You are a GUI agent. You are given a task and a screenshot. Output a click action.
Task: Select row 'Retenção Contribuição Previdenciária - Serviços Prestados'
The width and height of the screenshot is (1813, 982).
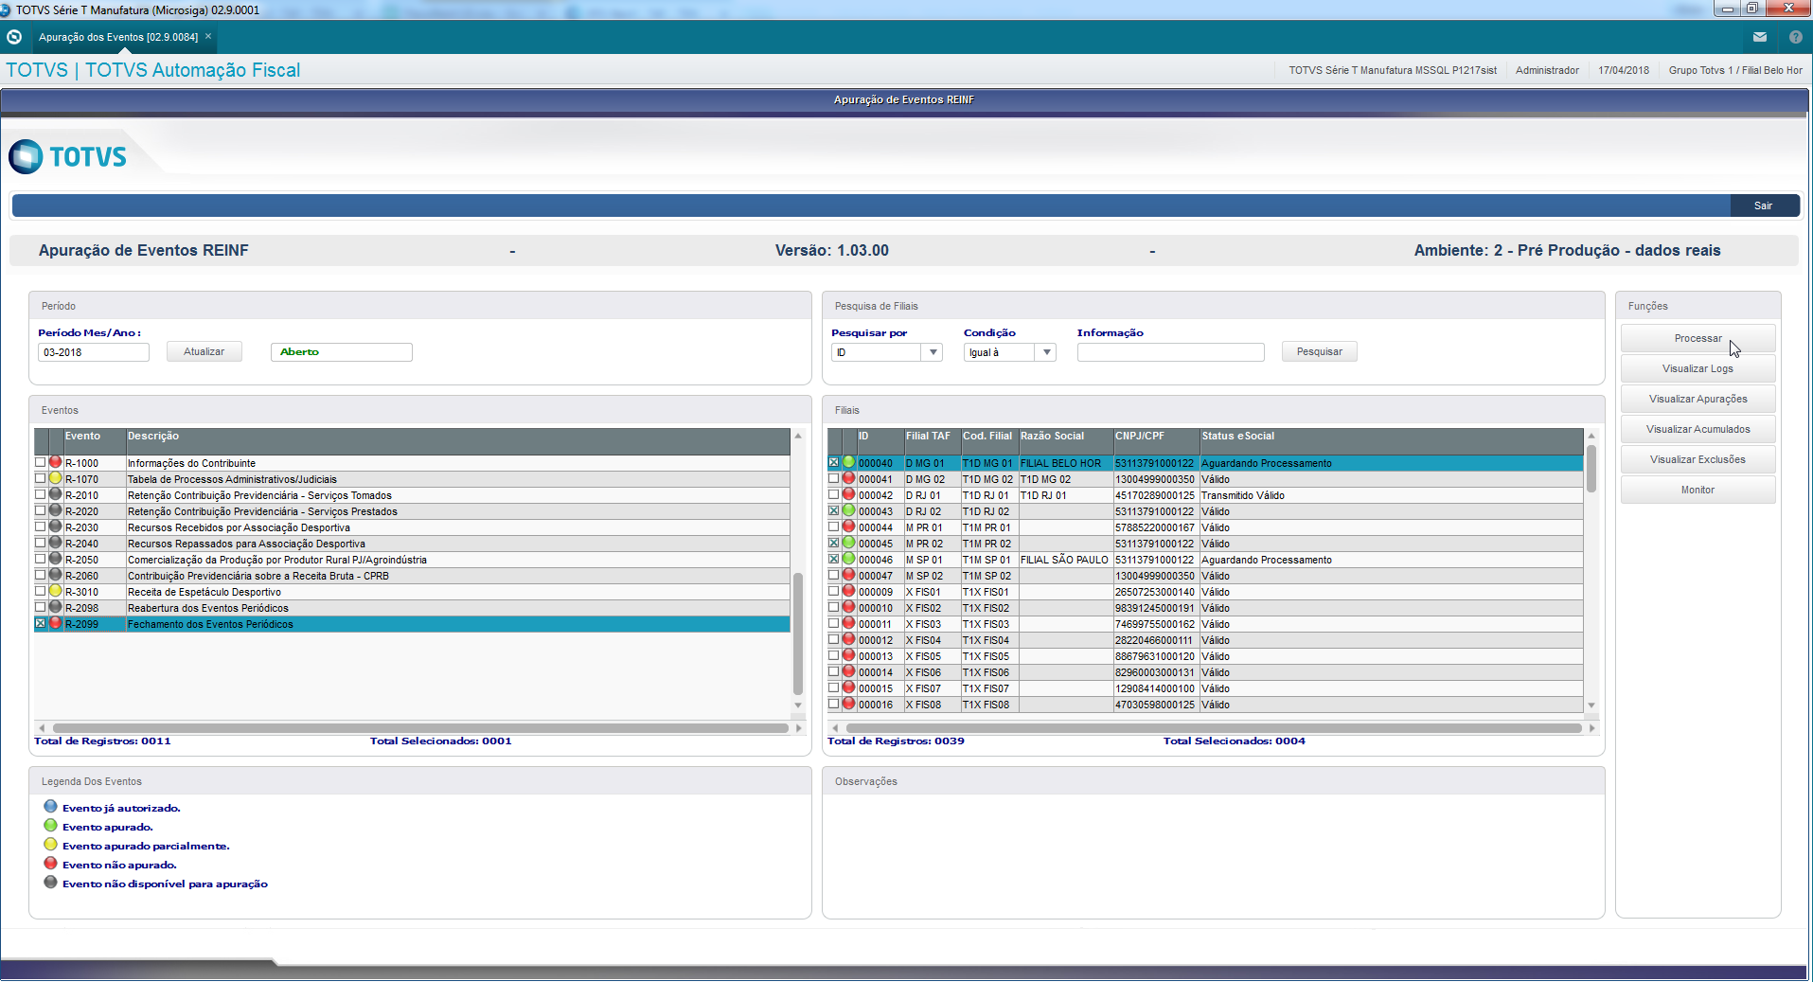pos(412,511)
